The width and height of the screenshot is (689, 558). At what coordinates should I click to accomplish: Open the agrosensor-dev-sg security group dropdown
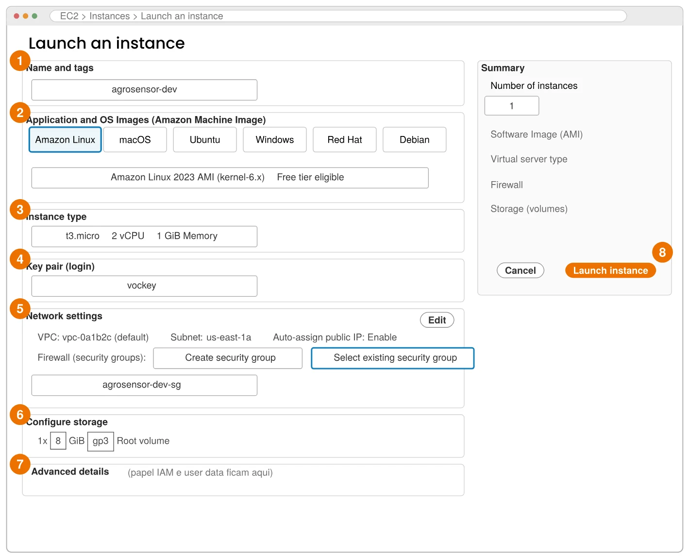point(144,385)
